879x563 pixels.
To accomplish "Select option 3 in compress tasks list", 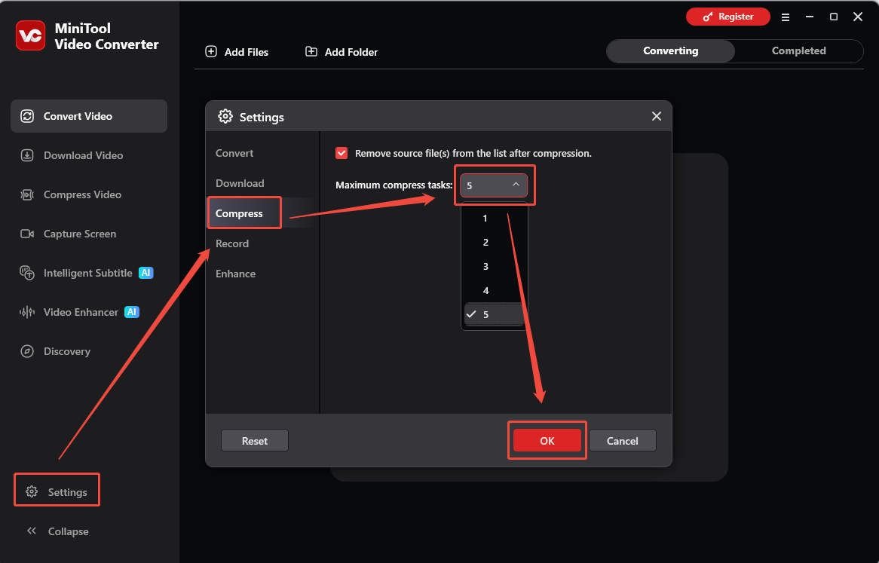I will click(494, 266).
